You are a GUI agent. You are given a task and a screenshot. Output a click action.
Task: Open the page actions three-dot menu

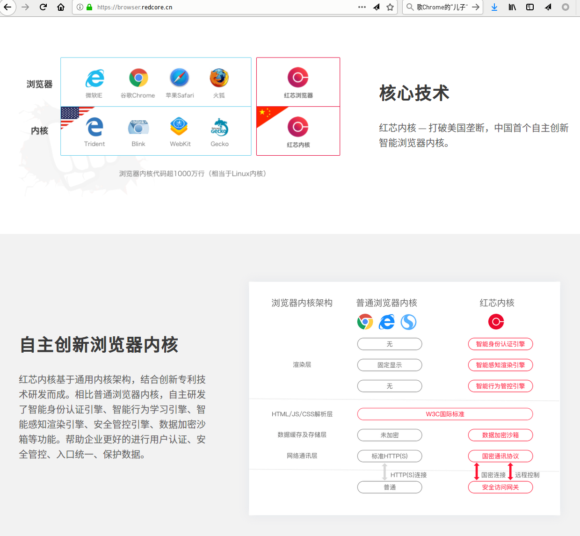(x=362, y=7)
